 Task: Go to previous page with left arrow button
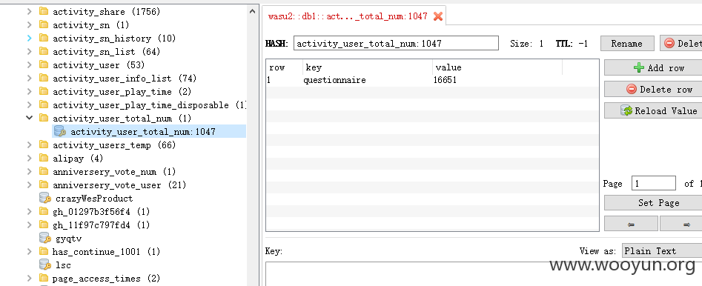click(632, 224)
